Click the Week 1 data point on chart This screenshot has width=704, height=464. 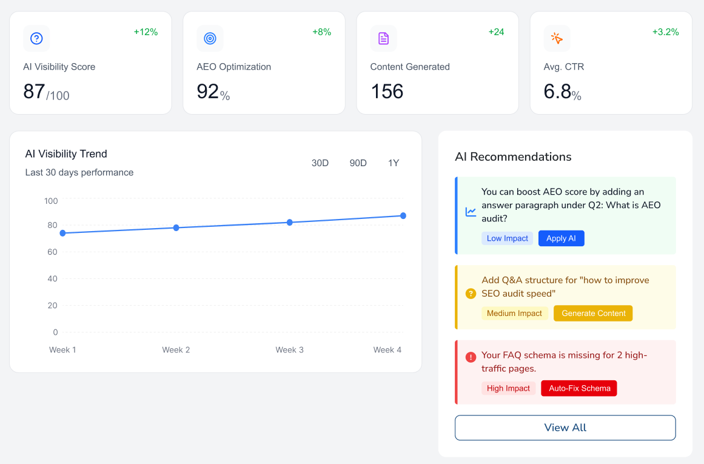point(62,233)
